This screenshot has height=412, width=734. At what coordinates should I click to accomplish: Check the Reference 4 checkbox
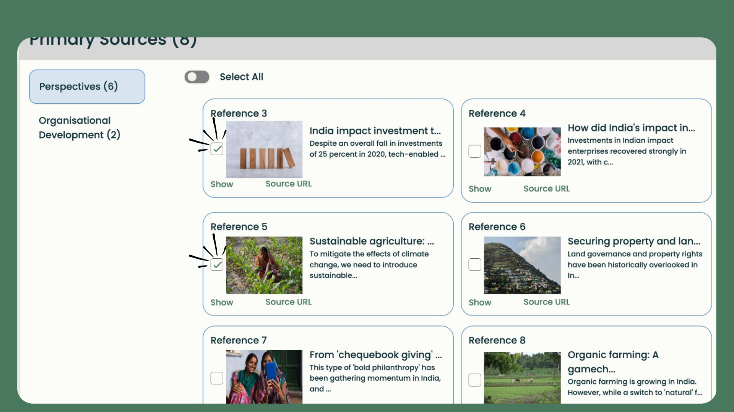(x=475, y=151)
